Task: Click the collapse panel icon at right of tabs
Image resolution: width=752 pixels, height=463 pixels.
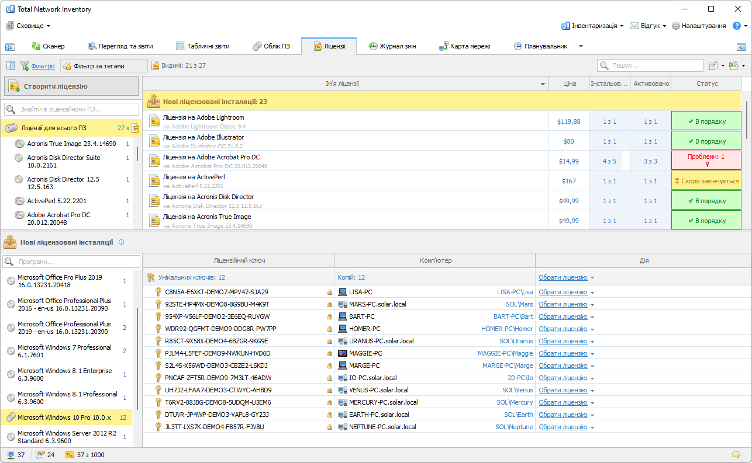Action: [x=741, y=47]
